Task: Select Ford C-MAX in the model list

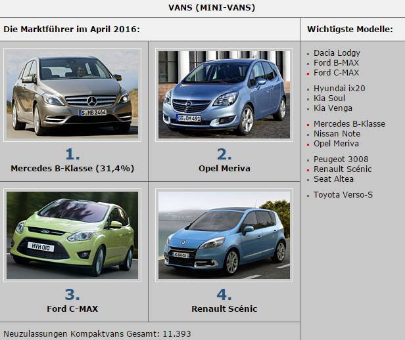Action: [336, 73]
